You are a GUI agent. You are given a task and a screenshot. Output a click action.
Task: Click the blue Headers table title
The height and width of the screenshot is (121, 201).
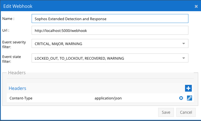tap(17, 88)
